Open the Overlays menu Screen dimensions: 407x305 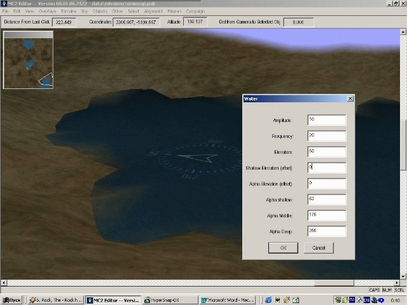[47, 11]
